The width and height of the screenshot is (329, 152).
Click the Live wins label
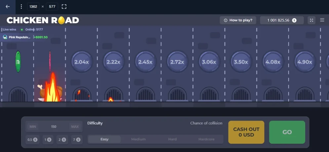(10, 29)
